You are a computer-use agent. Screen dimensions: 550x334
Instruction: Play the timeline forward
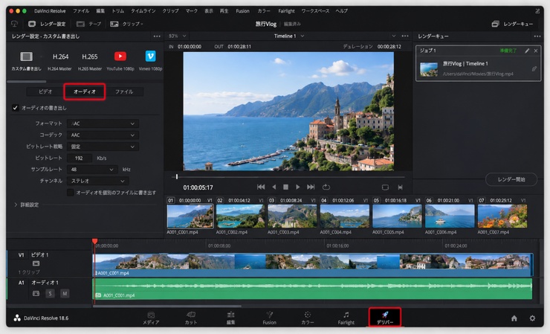point(298,187)
